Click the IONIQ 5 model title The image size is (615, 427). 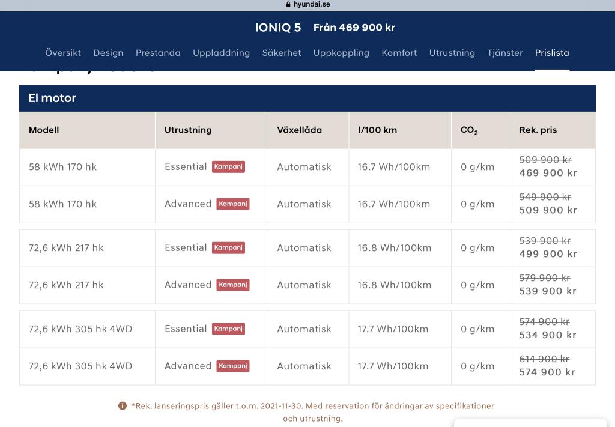(278, 28)
